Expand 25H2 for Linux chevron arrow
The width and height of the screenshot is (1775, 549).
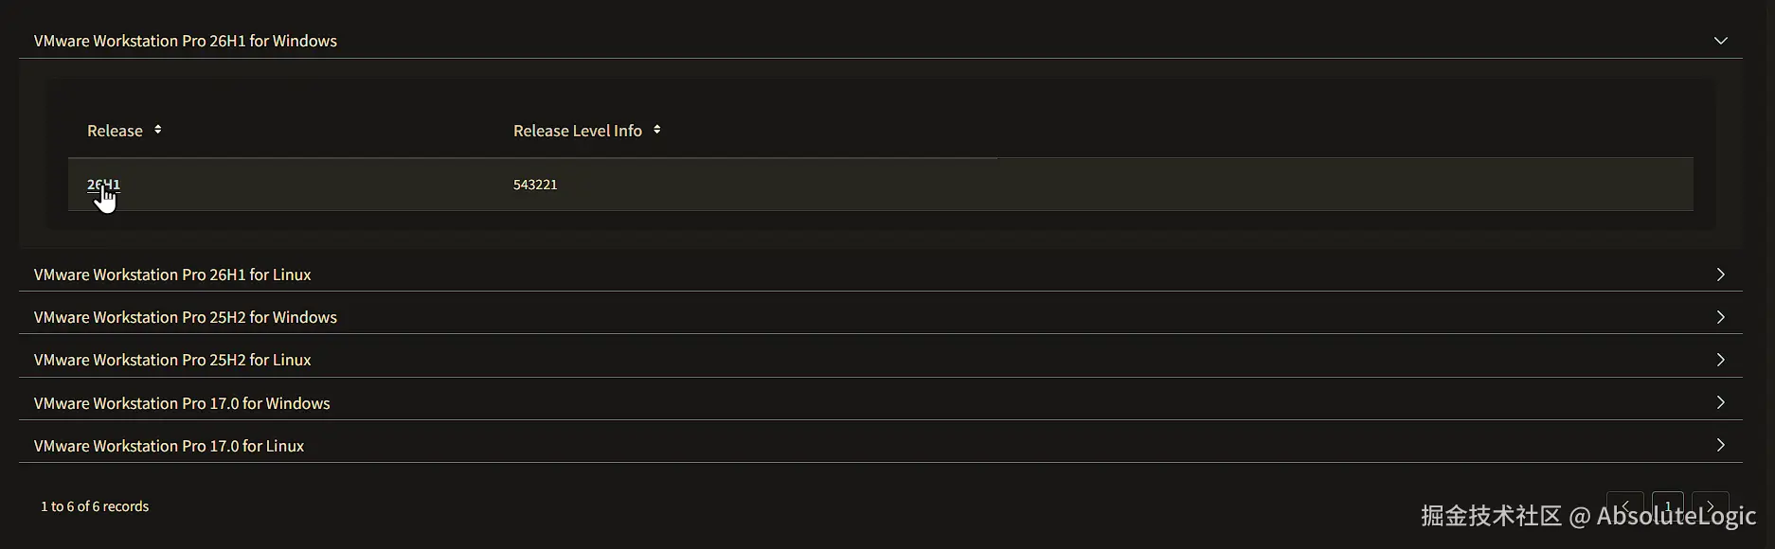tap(1721, 360)
